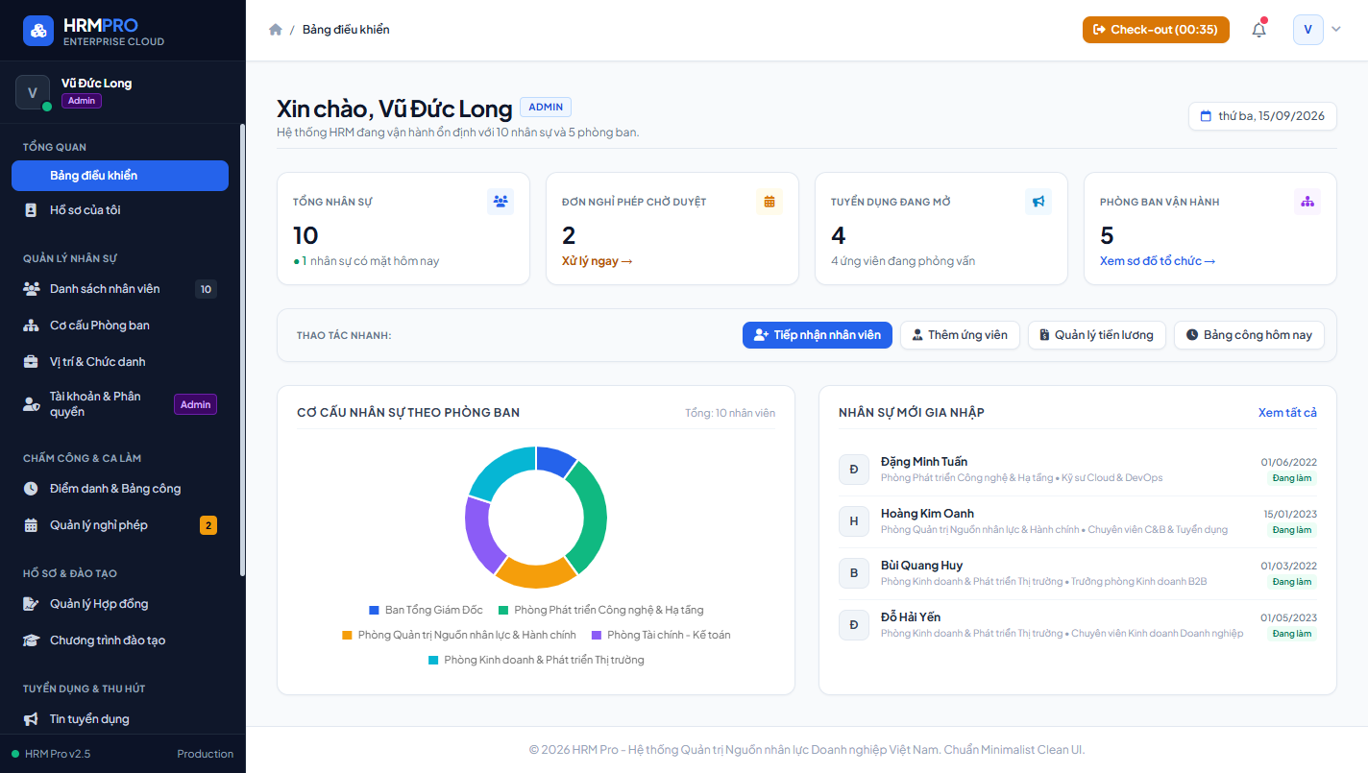
Task: Click the Quản lý Hợp đồng contract icon
Action: pos(31,604)
